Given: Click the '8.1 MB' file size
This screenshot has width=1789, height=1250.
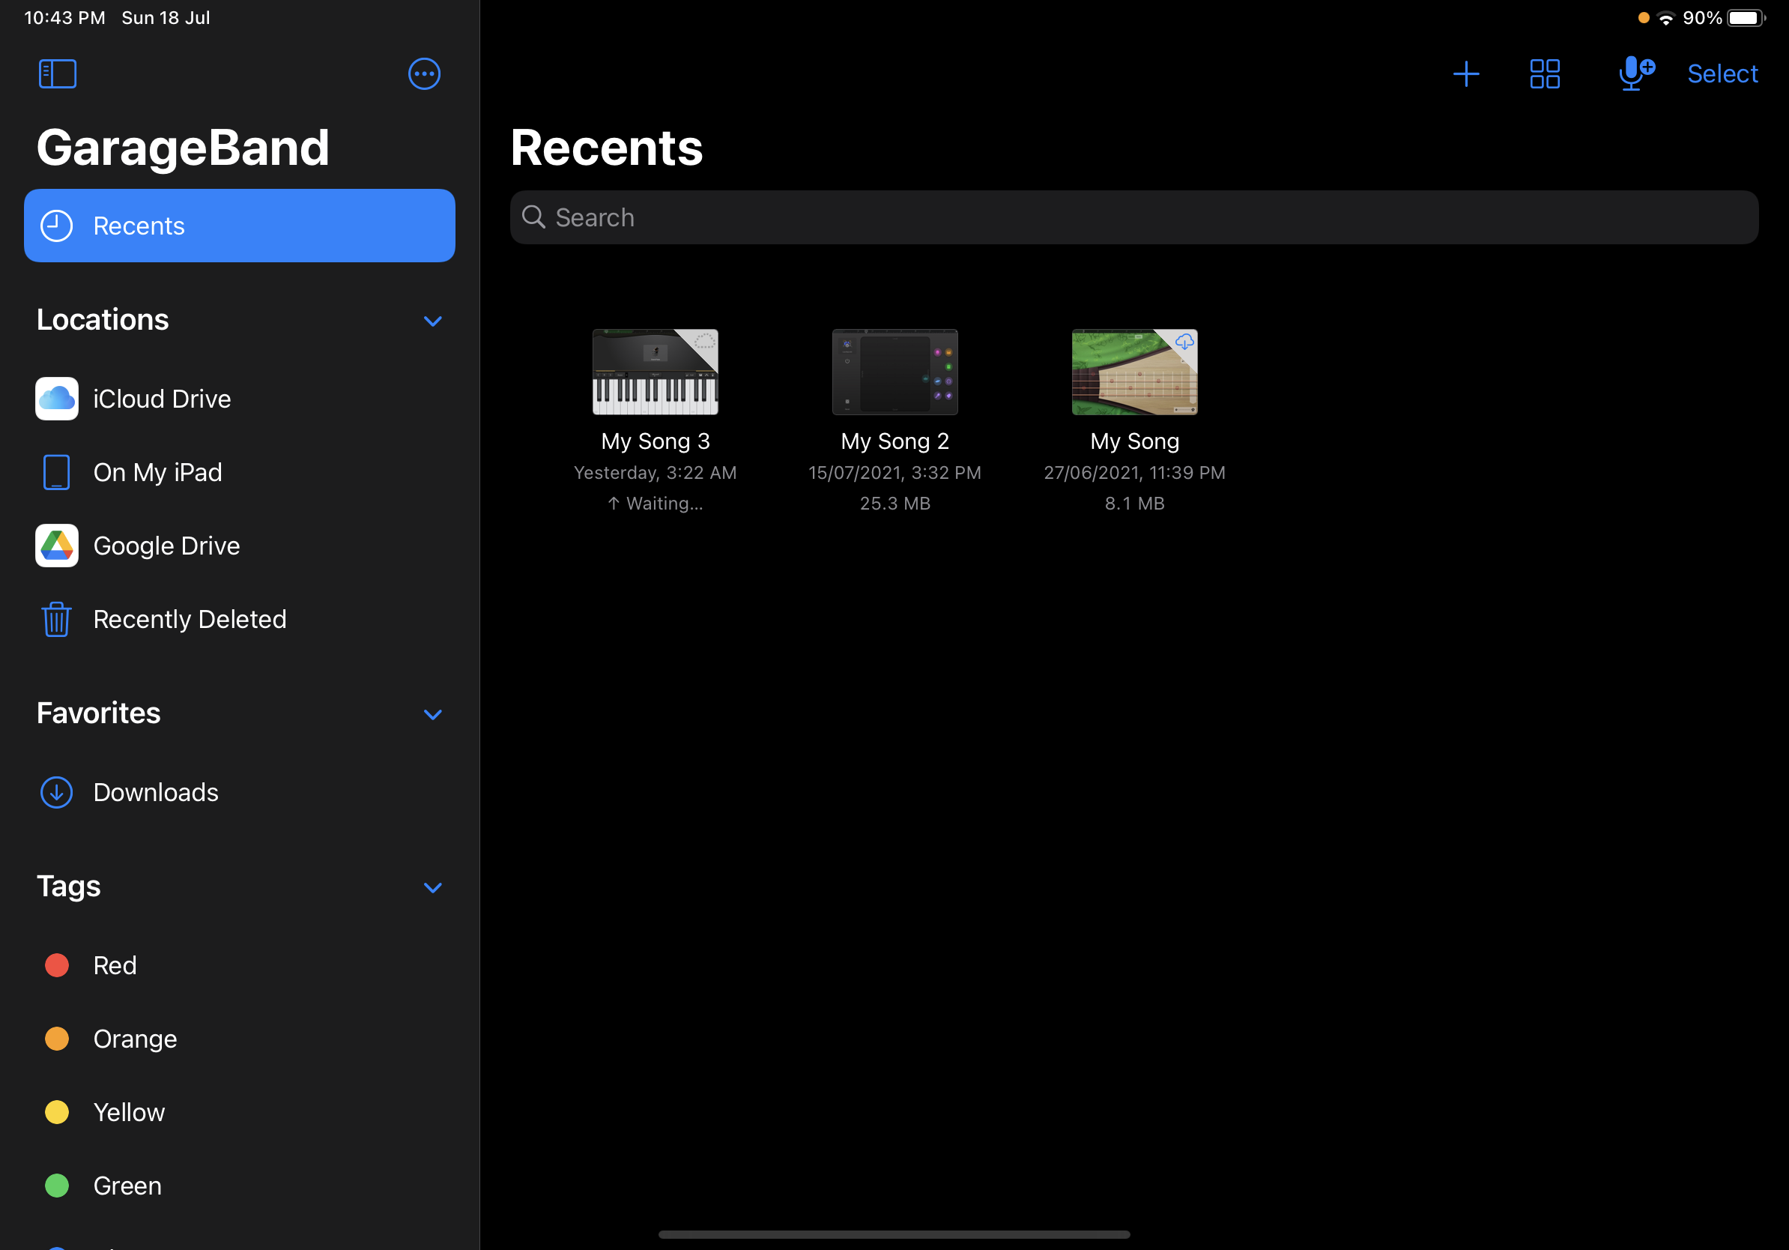Looking at the screenshot, I should tap(1134, 504).
